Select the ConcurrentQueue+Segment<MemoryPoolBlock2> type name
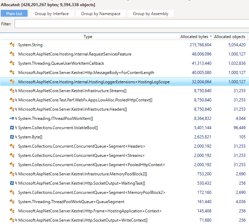The height and width of the screenshot is (224, 249). (92, 192)
